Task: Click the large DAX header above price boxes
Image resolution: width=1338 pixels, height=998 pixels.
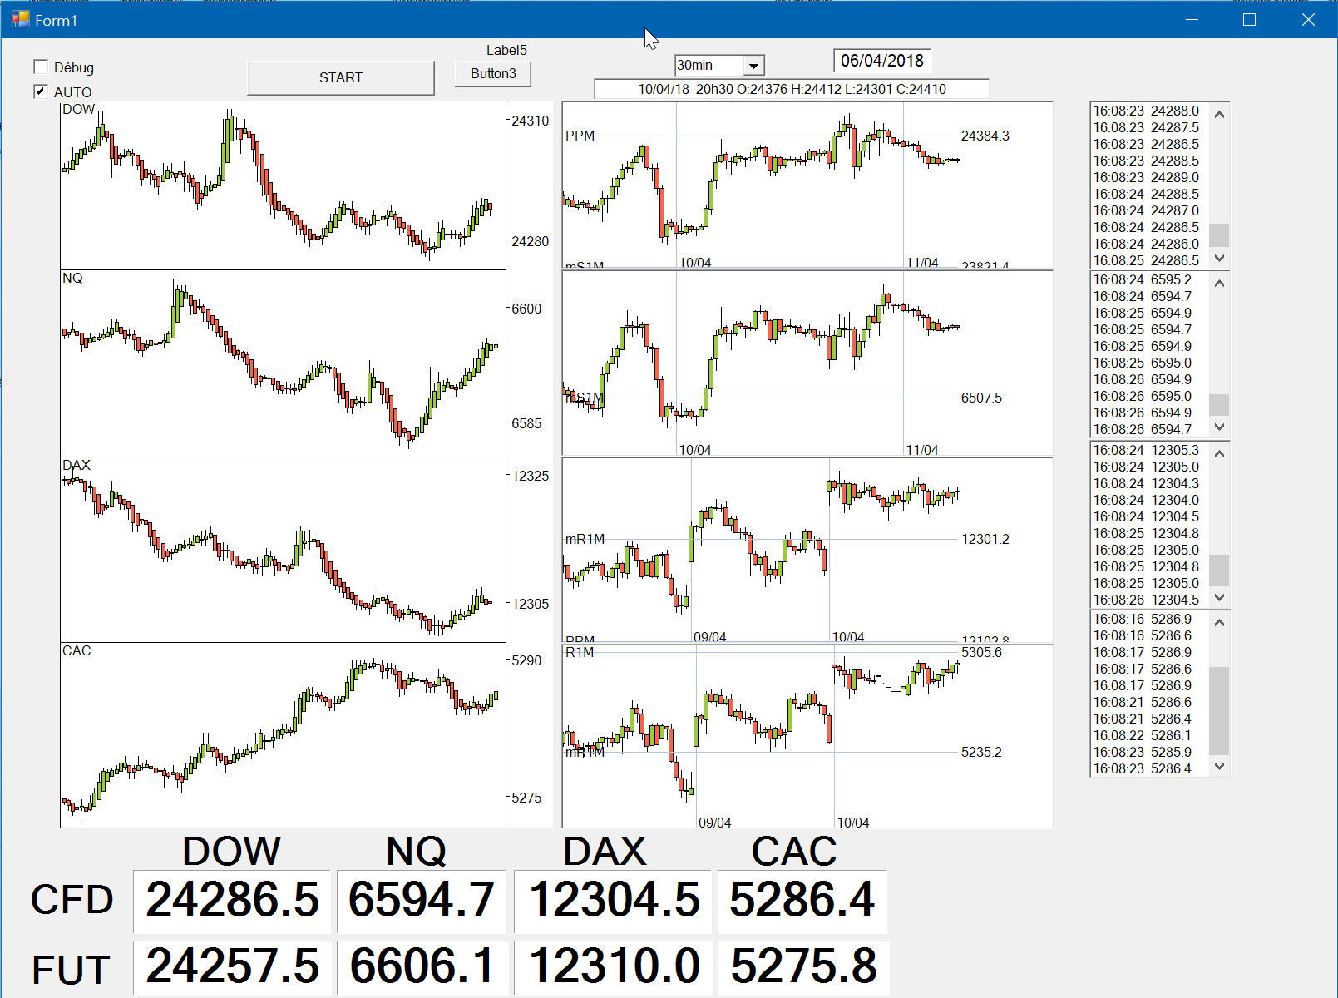Action: pos(605,851)
